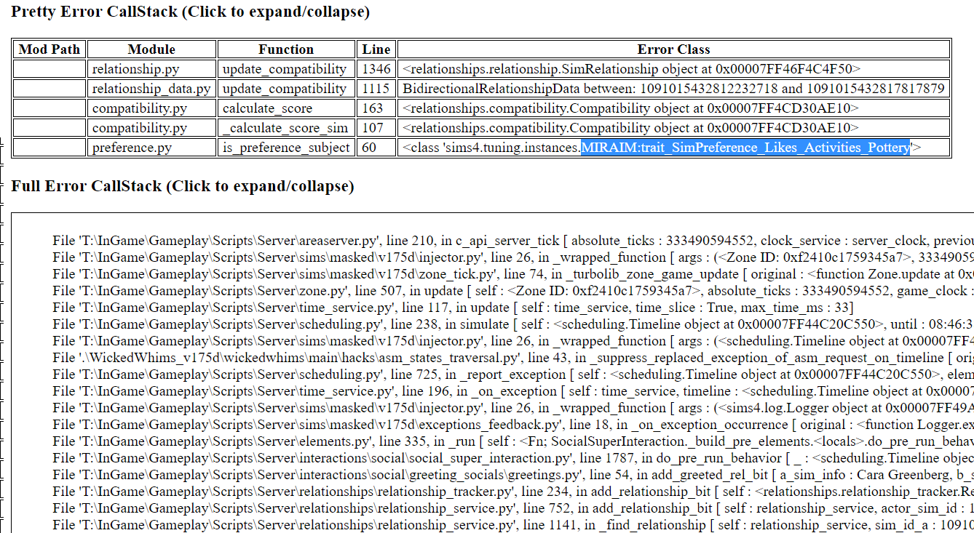Image resolution: width=974 pixels, height=533 pixels.
Task: Click the Module column header
Action: tap(151, 49)
